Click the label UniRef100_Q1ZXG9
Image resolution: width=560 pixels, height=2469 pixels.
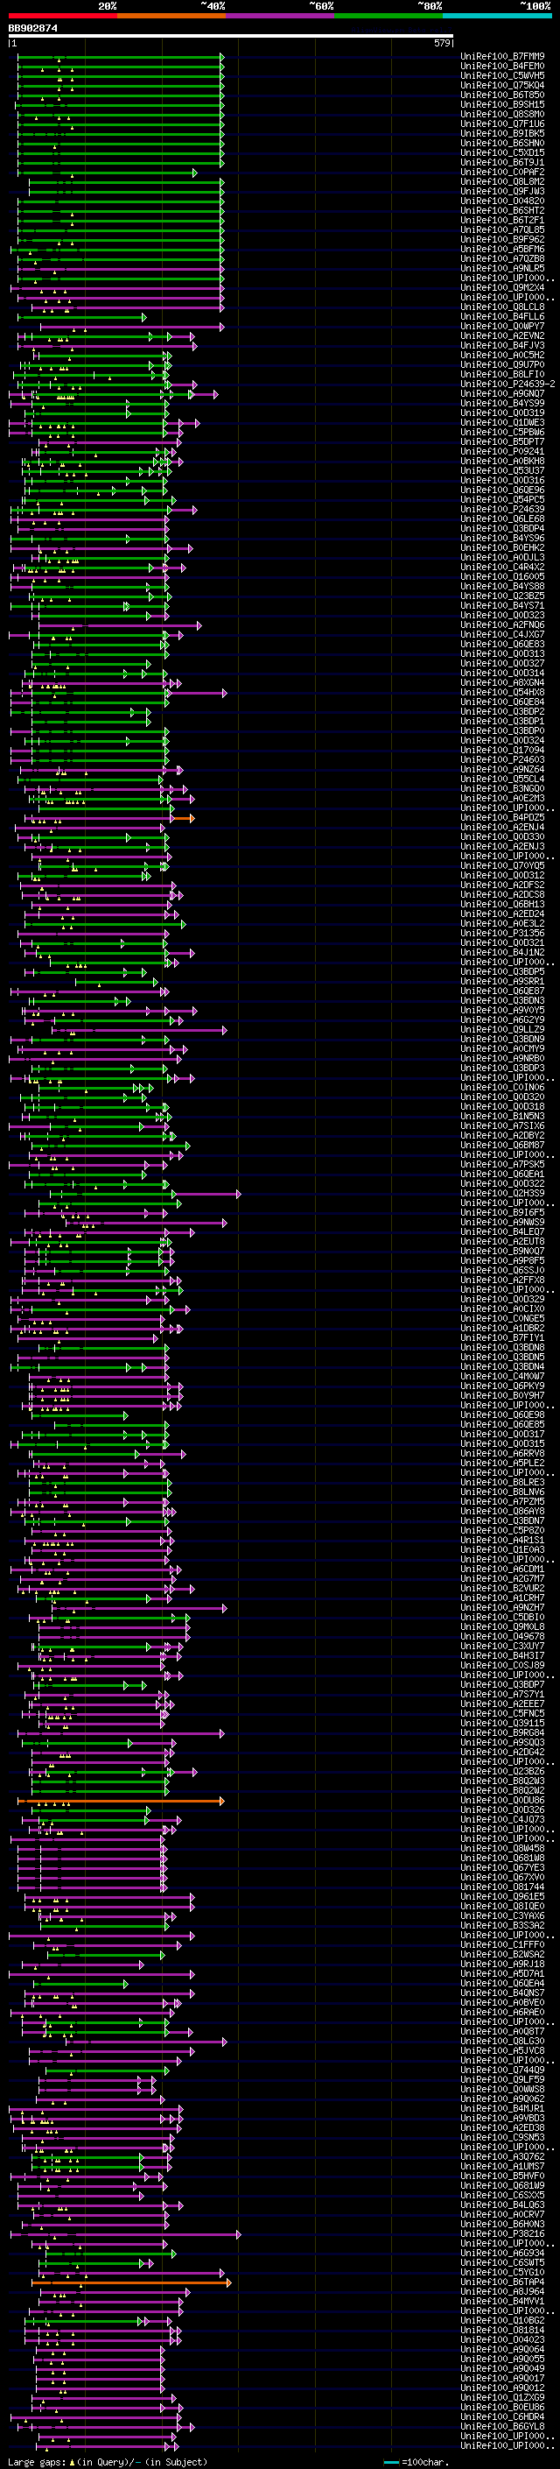coord(502,2397)
